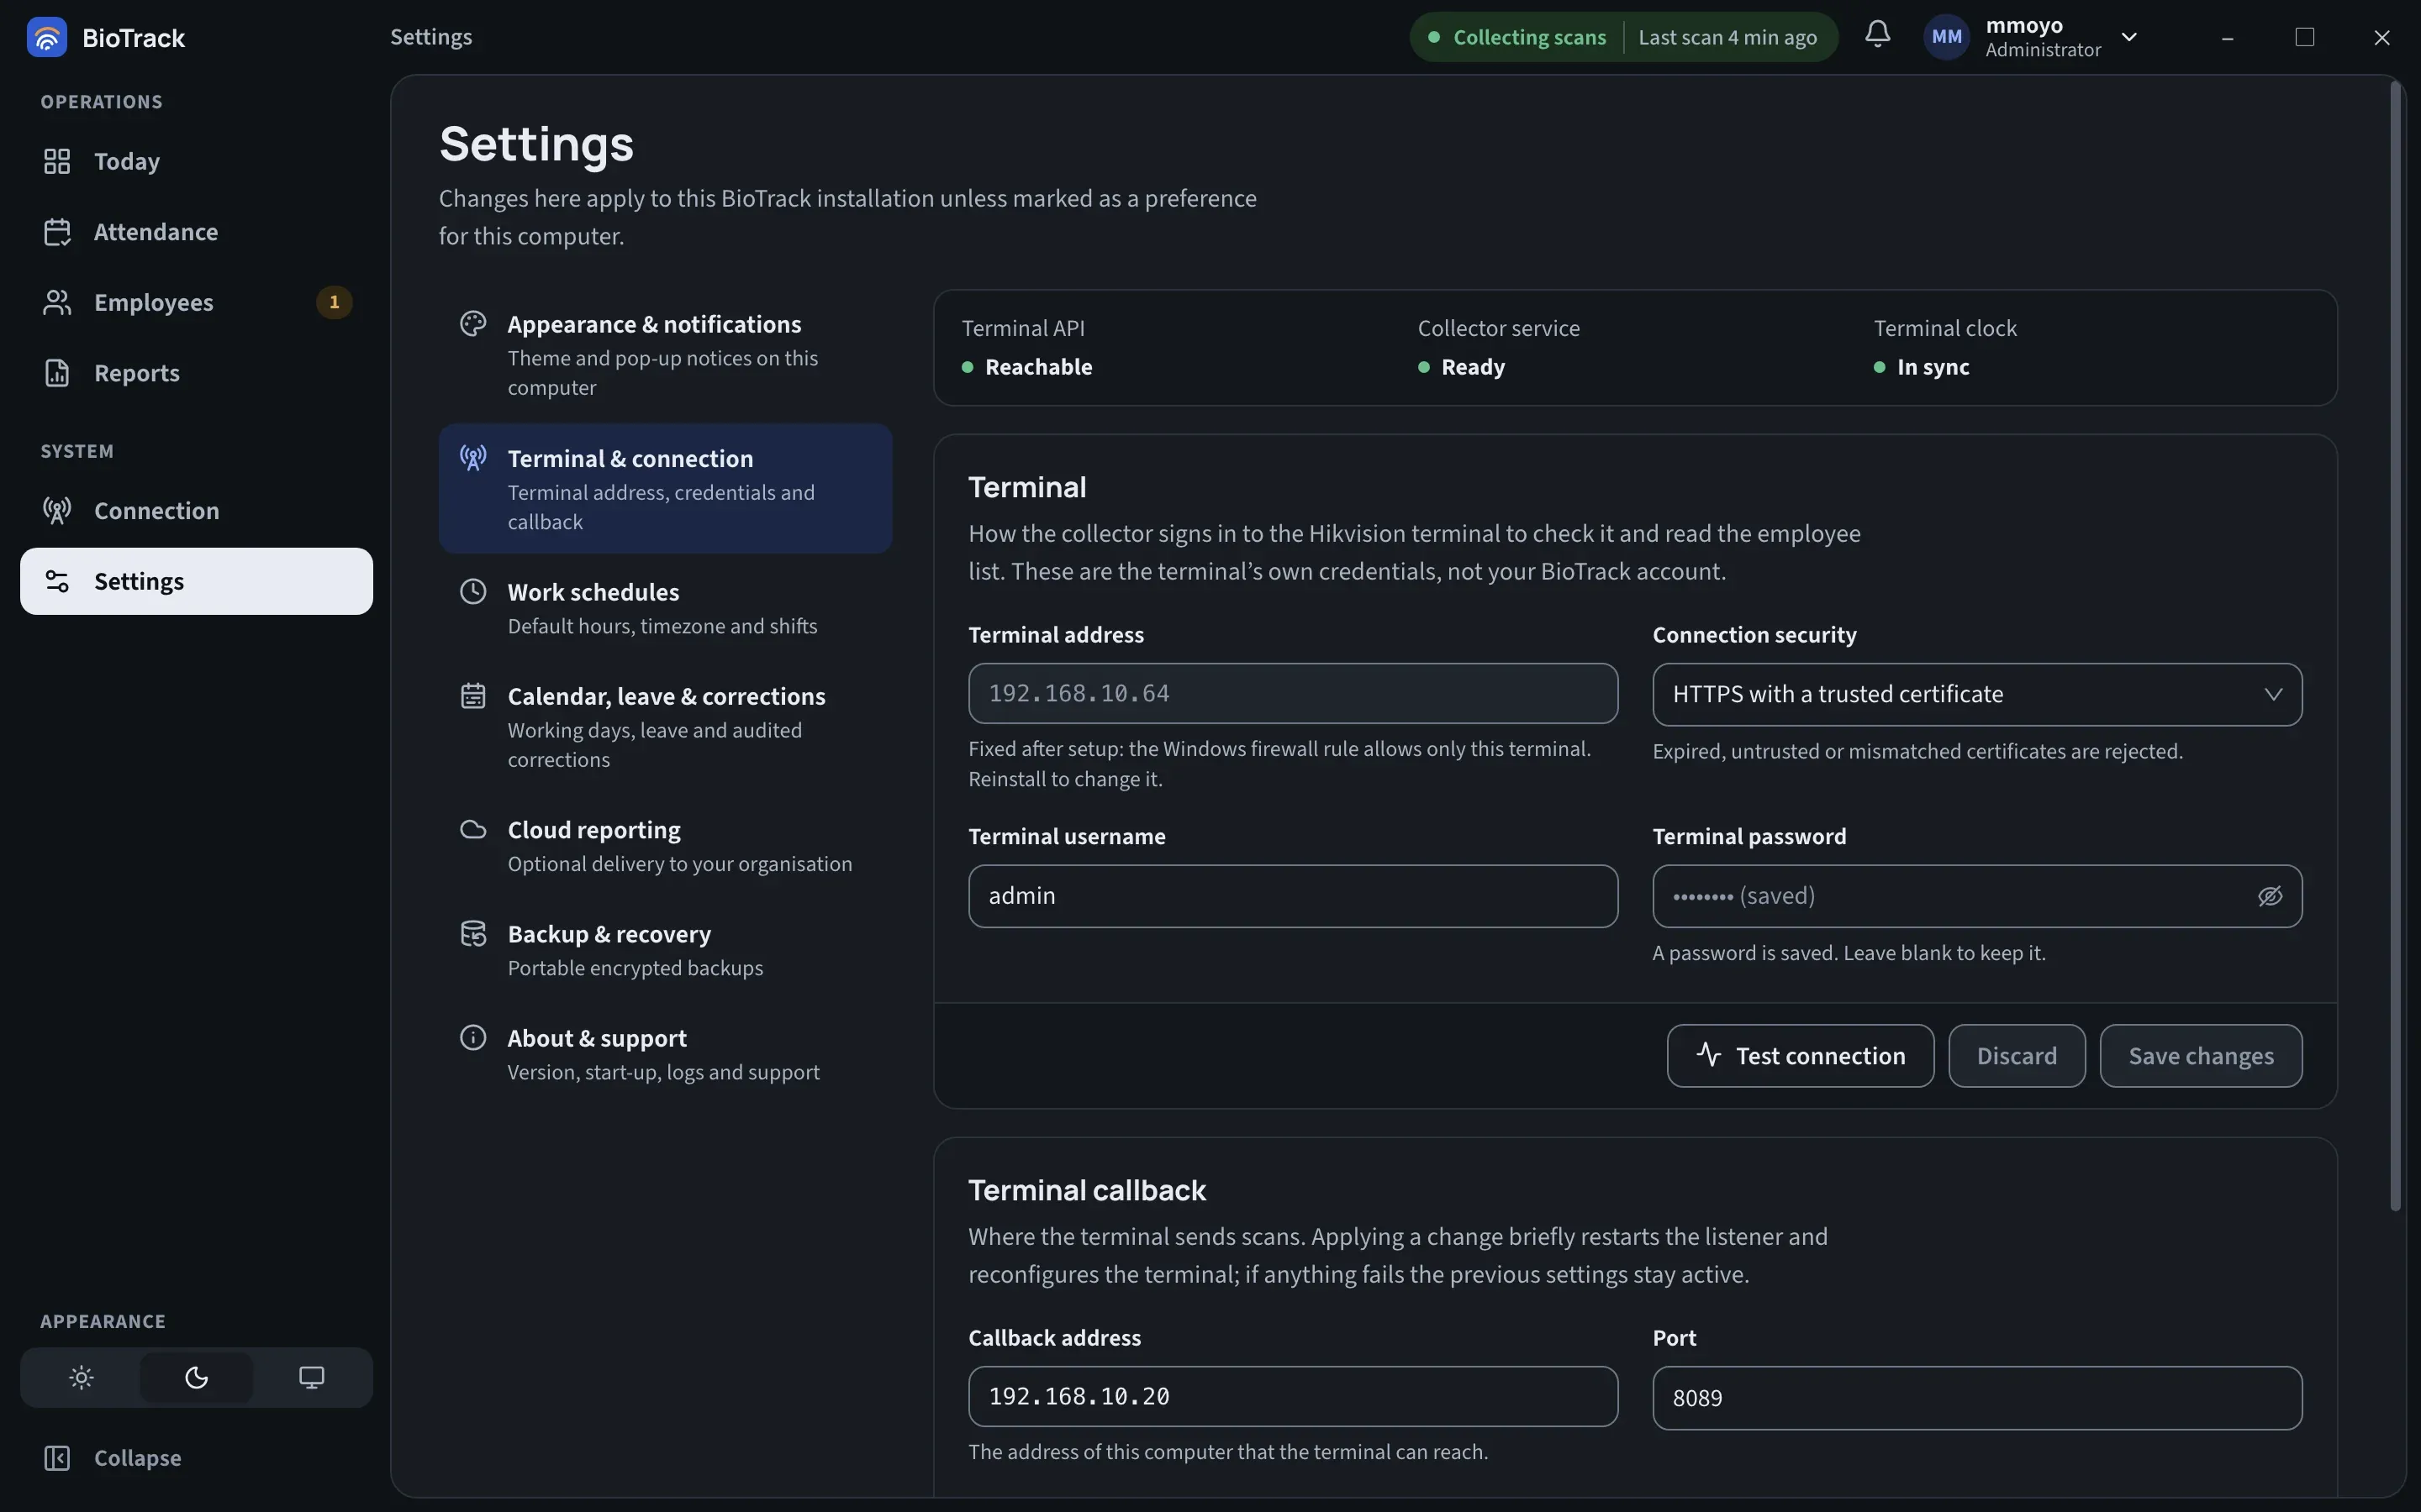Open the Today dashboard
2421x1512 pixels.
(196, 161)
